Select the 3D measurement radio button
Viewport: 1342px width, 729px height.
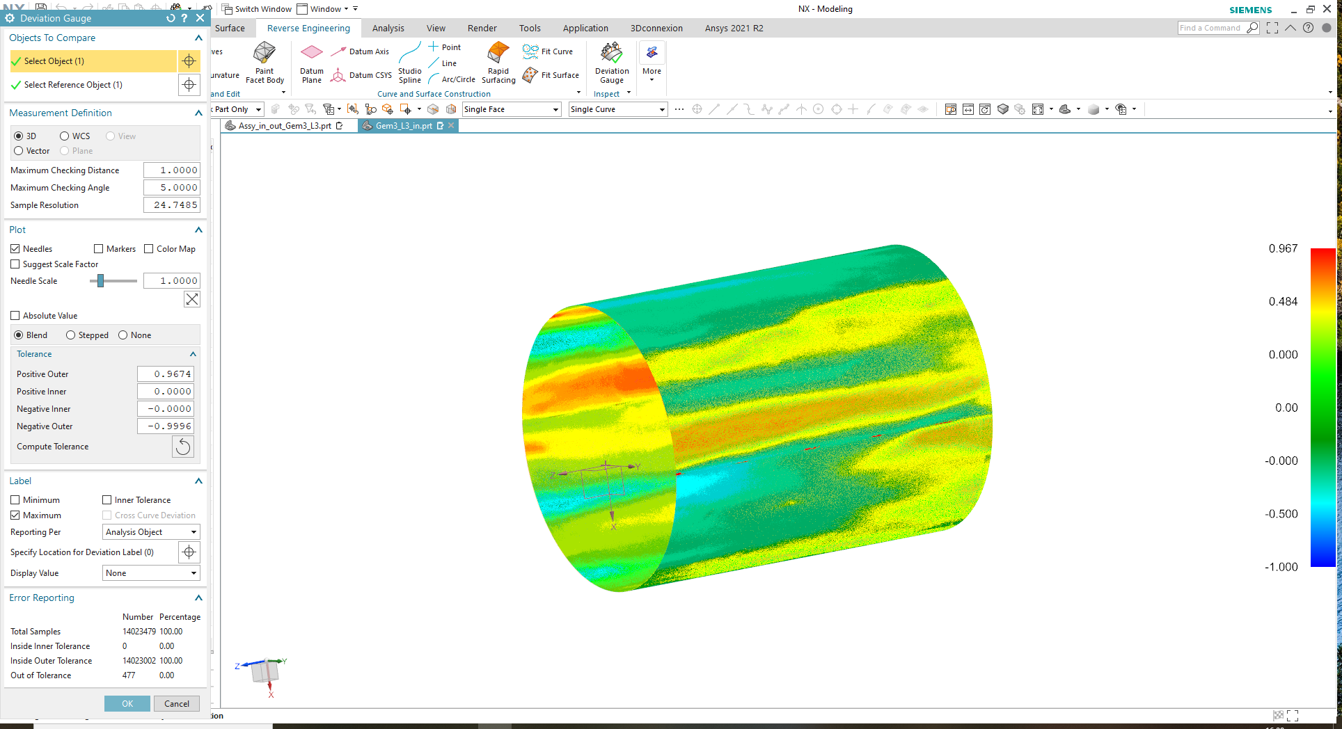(x=19, y=136)
